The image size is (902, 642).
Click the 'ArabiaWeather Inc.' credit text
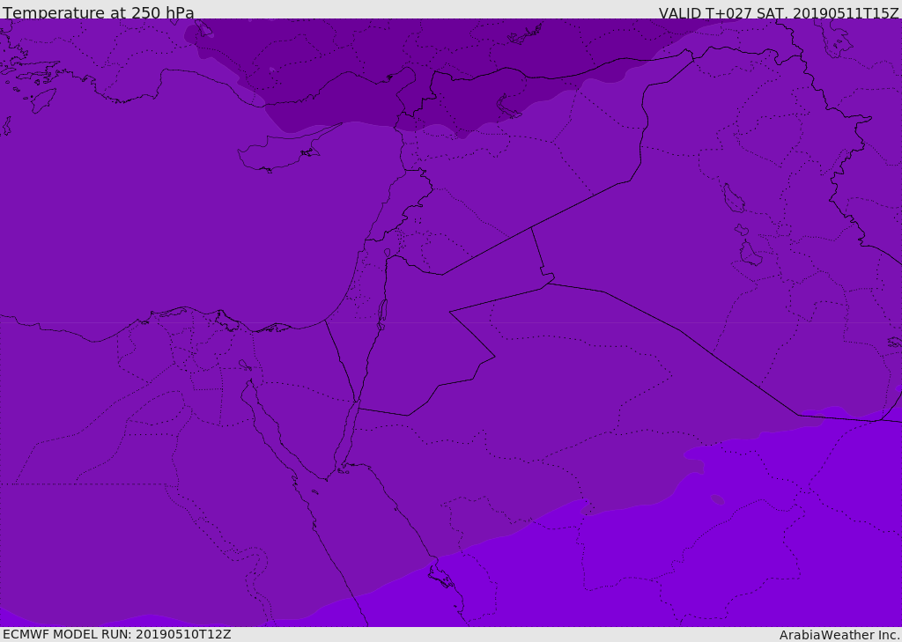click(x=839, y=635)
